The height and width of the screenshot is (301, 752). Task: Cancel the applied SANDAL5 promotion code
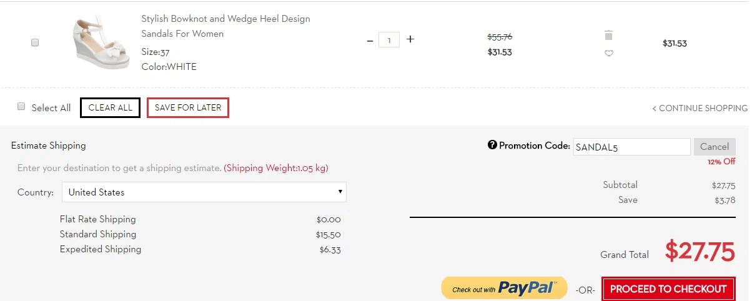(x=715, y=147)
